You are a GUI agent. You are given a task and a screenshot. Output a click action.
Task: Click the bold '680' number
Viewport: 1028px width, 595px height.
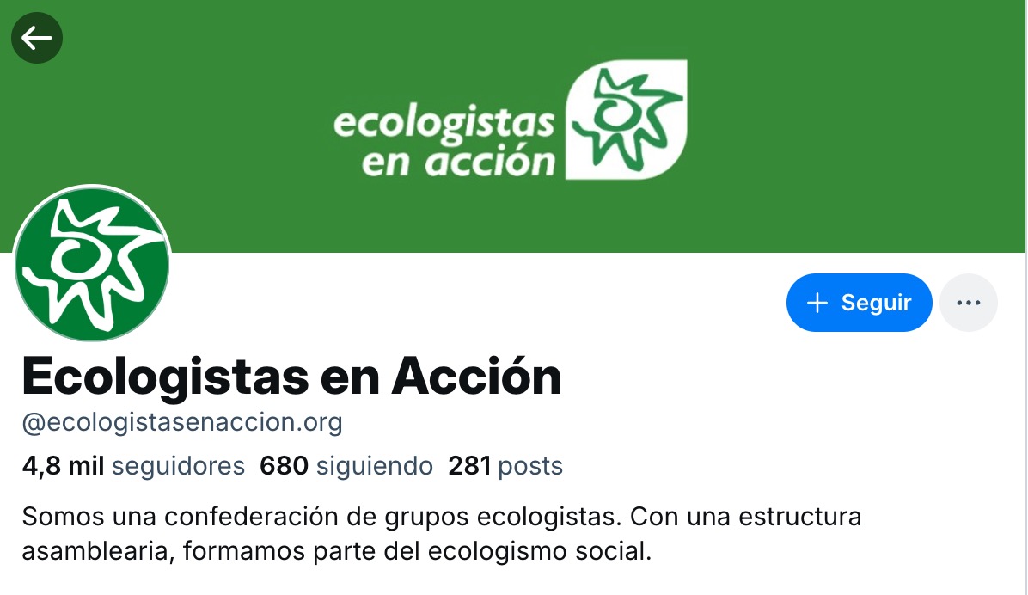[284, 466]
